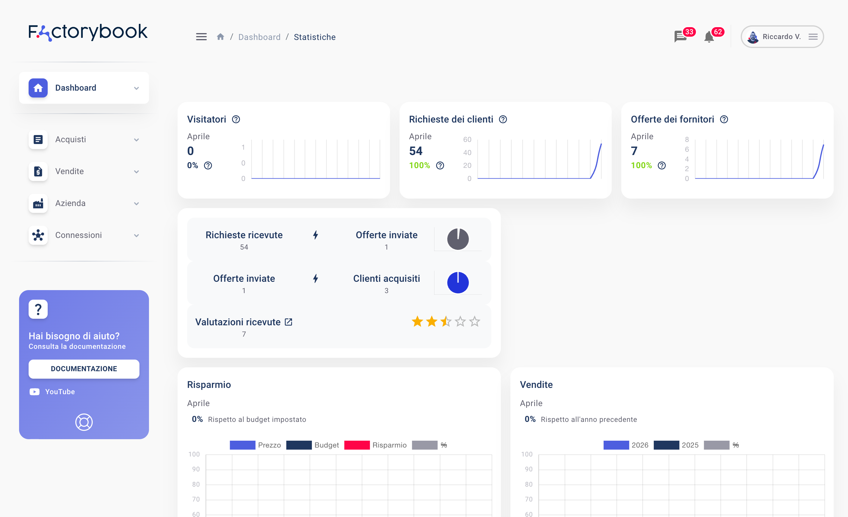This screenshot has width=848, height=517.
Task: Click the help icon beside Richieste dei clienti
Action: point(503,120)
